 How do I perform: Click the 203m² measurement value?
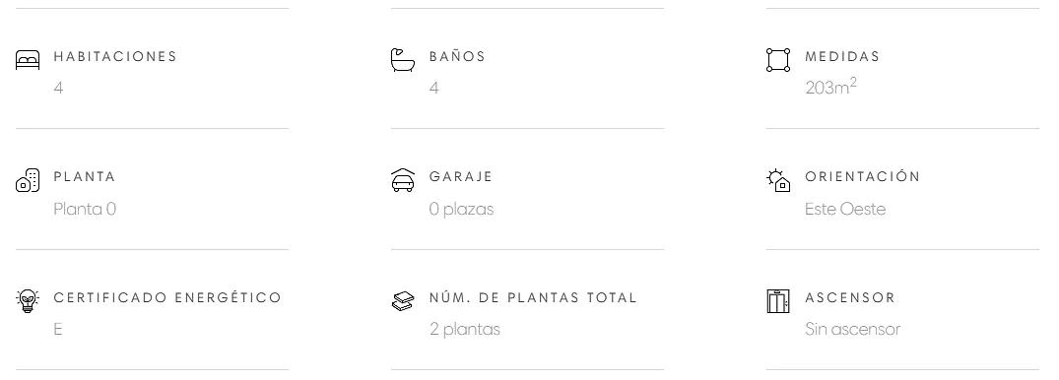830,87
